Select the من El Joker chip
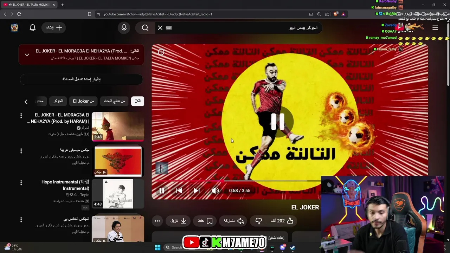The height and width of the screenshot is (253, 450). click(83, 101)
